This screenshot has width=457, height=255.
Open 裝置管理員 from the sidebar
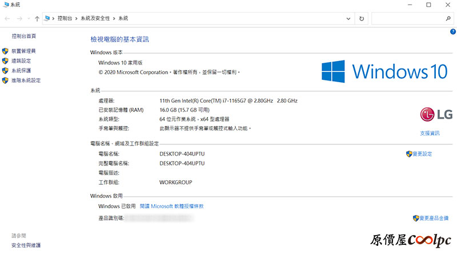[23, 51]
